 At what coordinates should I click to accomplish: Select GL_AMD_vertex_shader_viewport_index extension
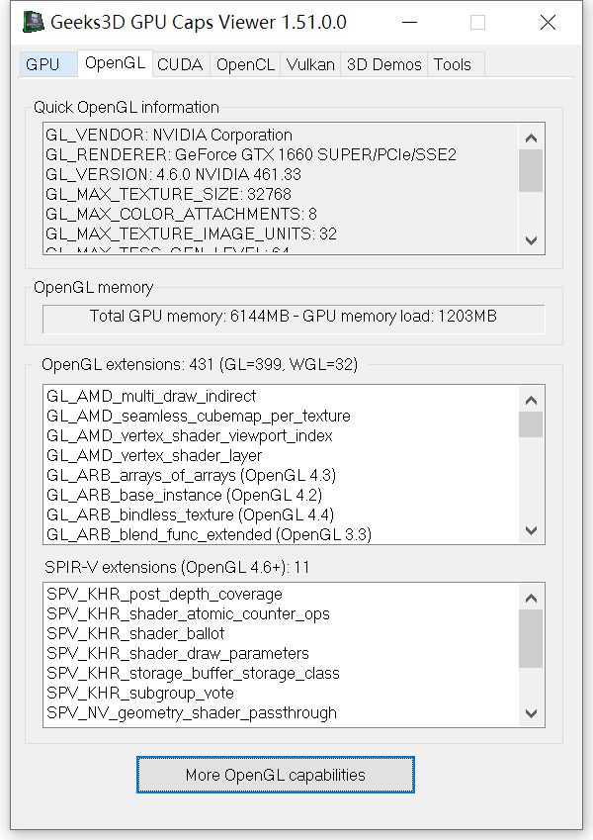(190, 436)
